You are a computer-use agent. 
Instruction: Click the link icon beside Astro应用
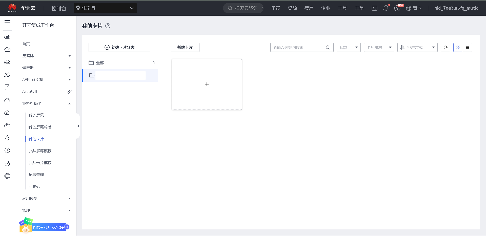pos(70,92)
